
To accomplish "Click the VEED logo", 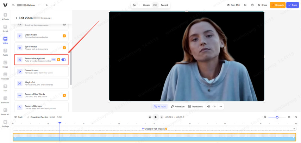I will coord(5,5).
